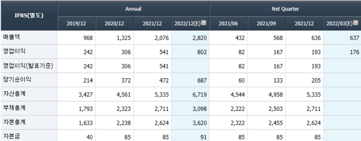Click help icon next to 2022/03(E)
The width and height of the screenshot is (361, 141).
[356, 23]
